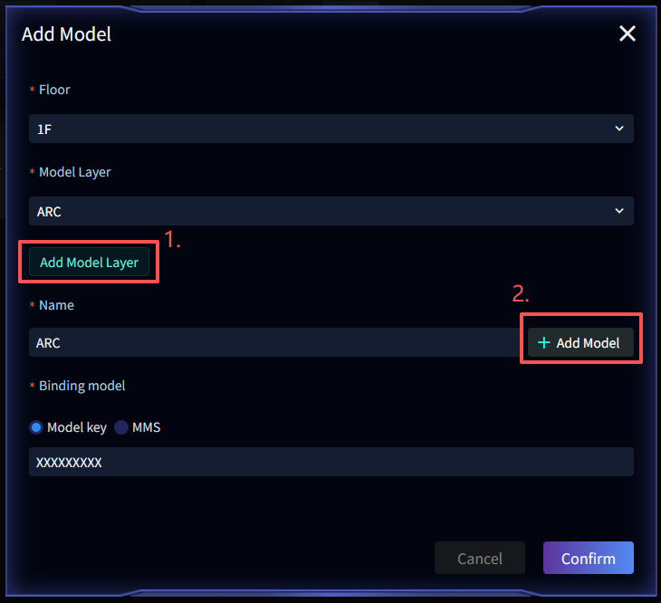The width and height of the screenshot is (661, 603).
Task: Select the MMS radio button
Action: (x=121, y=427)
